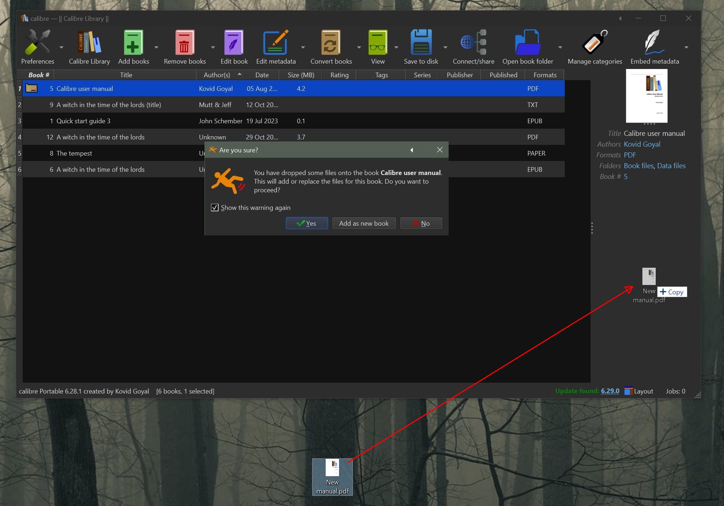The height and width of the screenshot is (506, 724).
Task: Select The tempest book row
Action: 293,153
